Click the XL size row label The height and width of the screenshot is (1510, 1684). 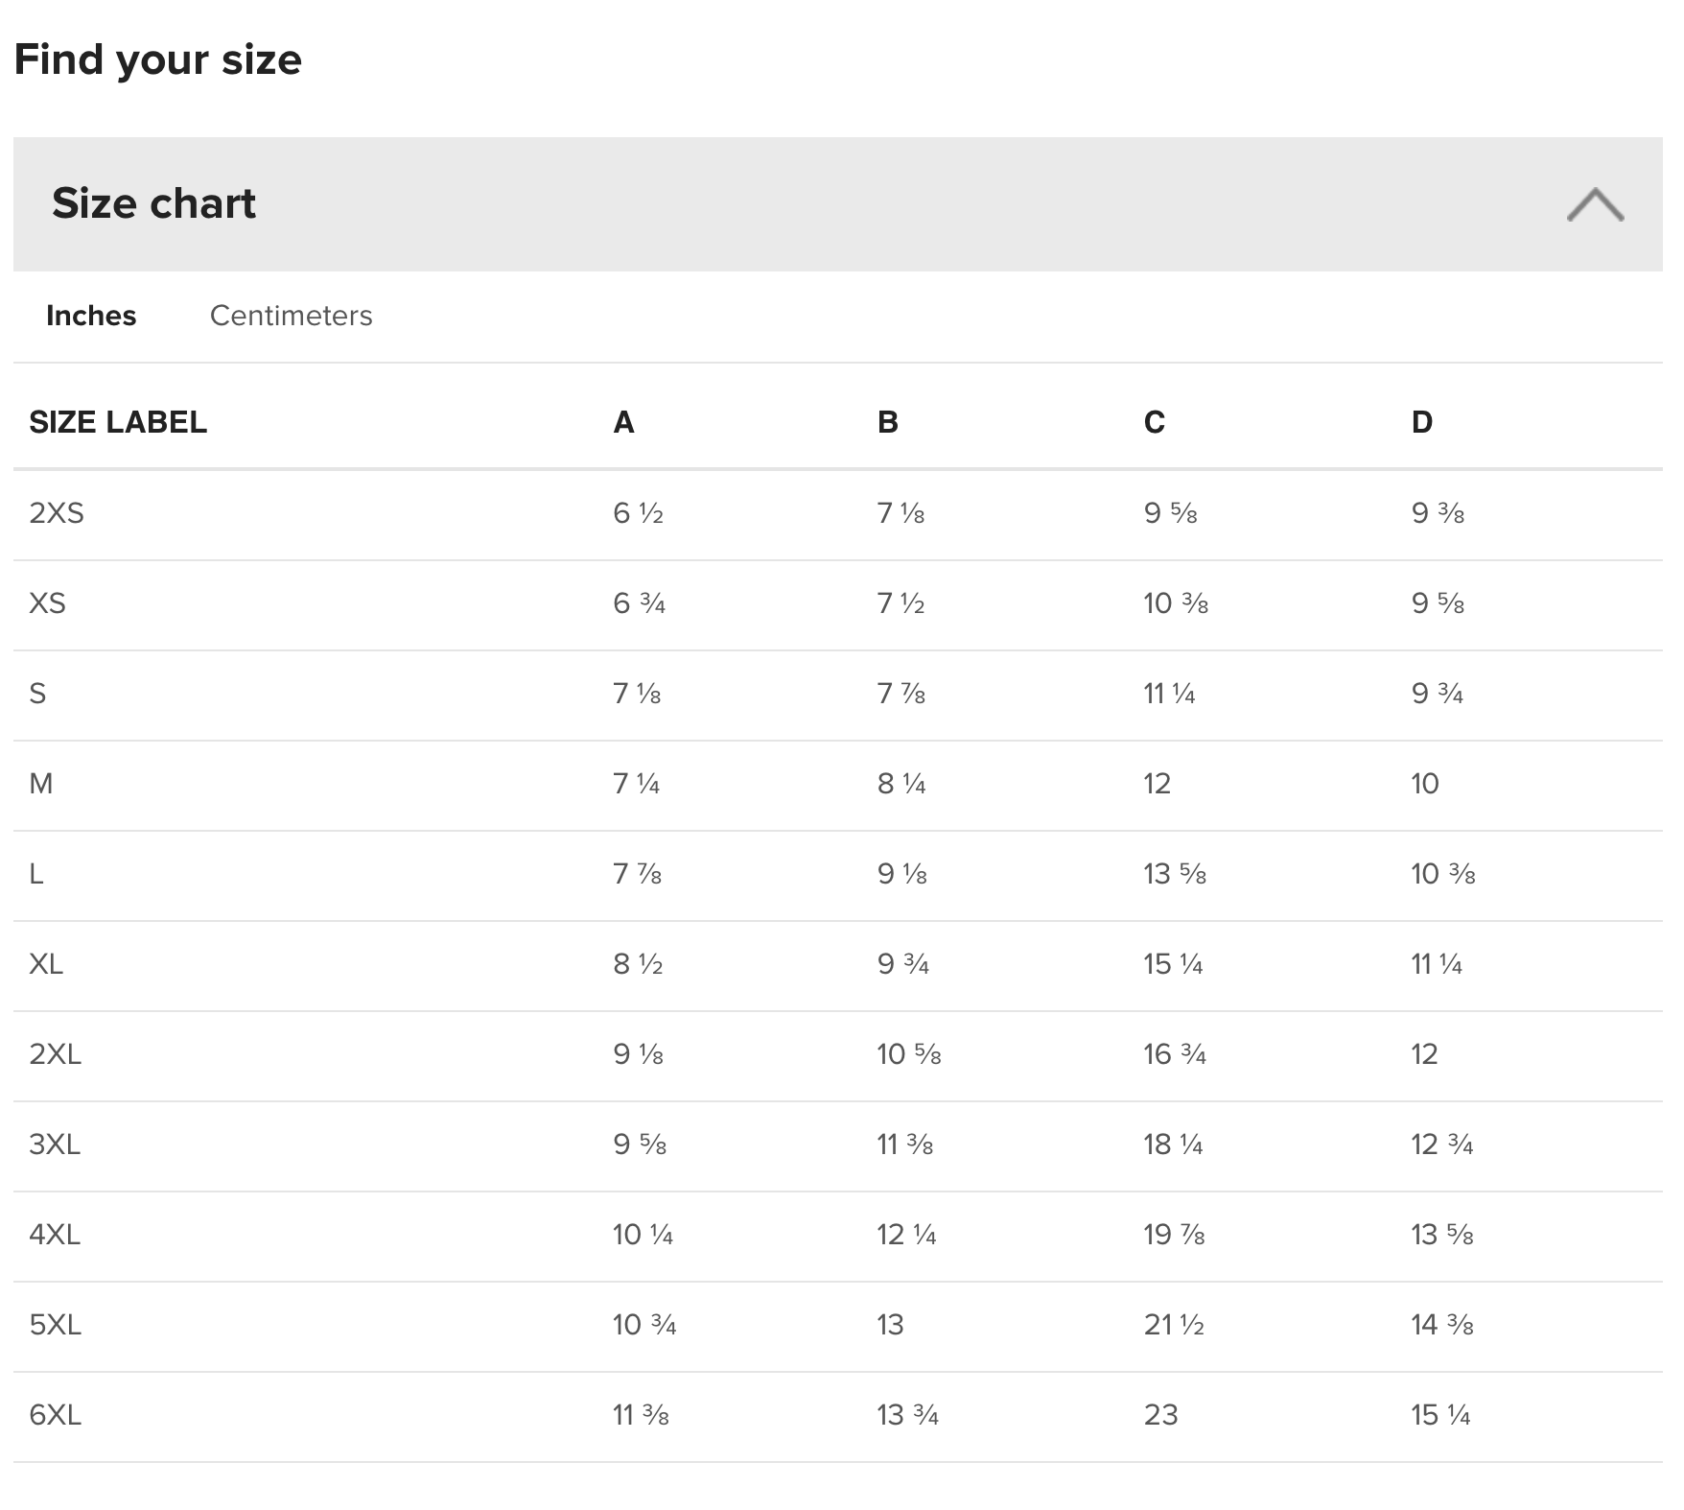pyautogui.click(x=46, y=964)
